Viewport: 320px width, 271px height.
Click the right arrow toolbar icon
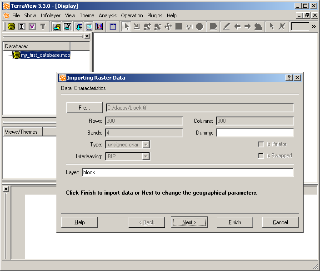pos(248,26)
